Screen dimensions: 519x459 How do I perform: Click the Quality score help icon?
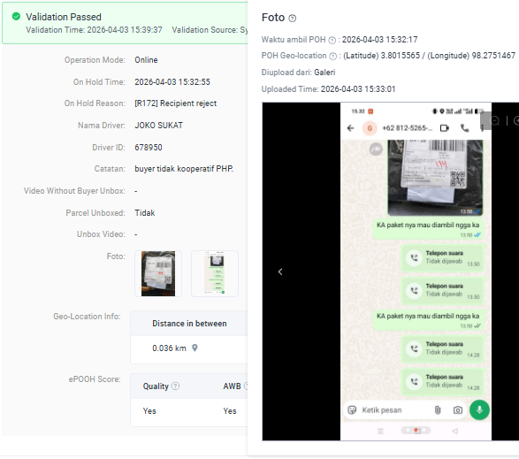pyautogui.click(x=176, y=386)
